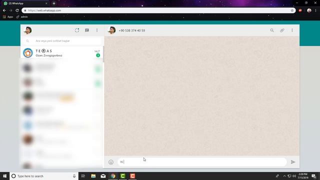Screen dimensions: 320x180
Task: Go back in the browser
Action: 4,10
